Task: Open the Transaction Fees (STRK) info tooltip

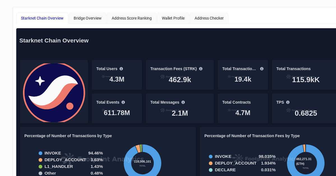Action: click(200, 69)
